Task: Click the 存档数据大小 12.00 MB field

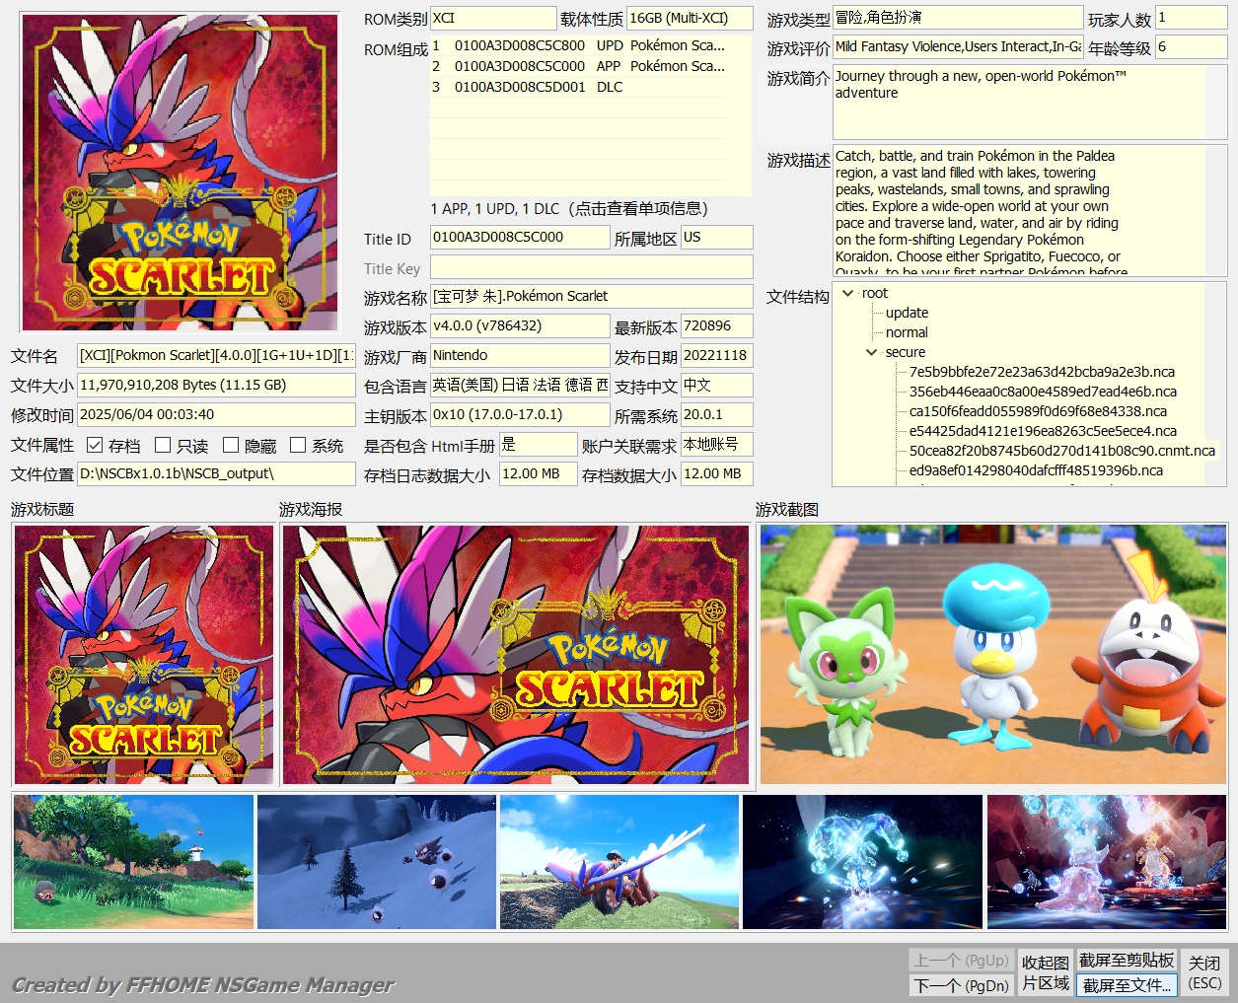Action: 716,474
